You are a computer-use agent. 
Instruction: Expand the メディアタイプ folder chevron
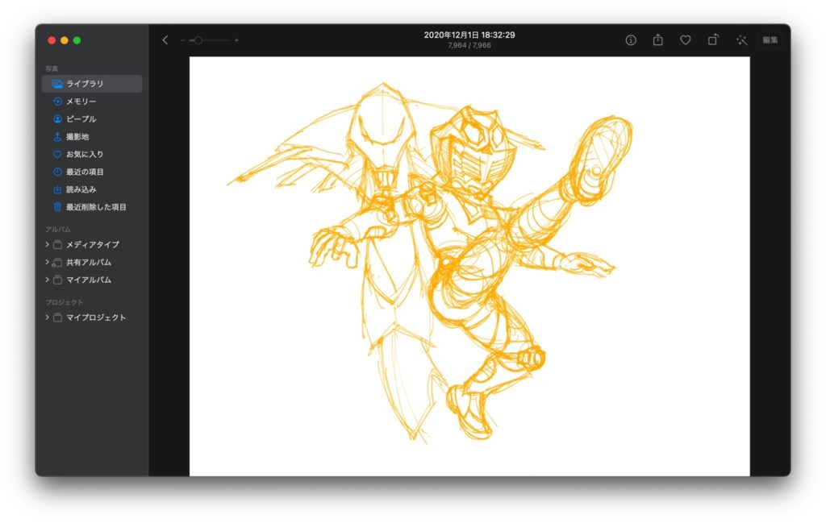click(47, 244)
